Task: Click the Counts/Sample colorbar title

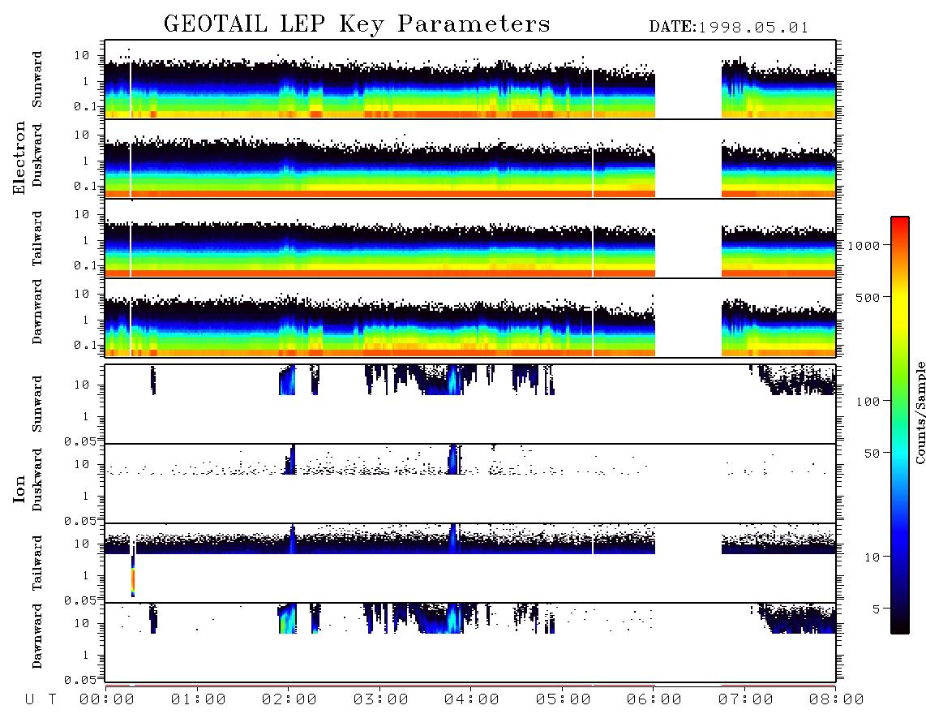Action: click(x=920, y=413)
